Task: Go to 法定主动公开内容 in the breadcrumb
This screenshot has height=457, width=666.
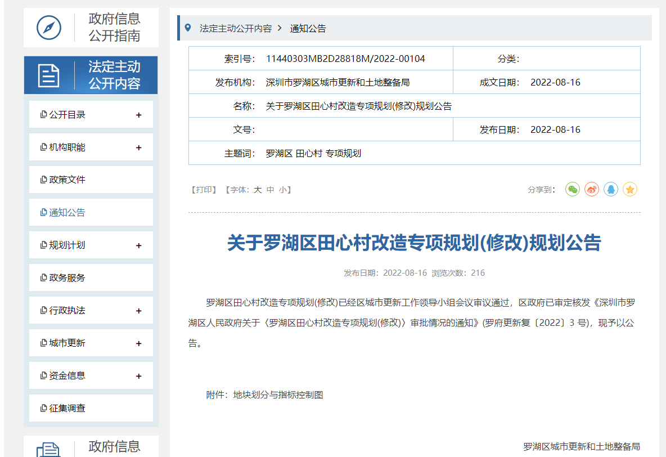Action: 236,29
